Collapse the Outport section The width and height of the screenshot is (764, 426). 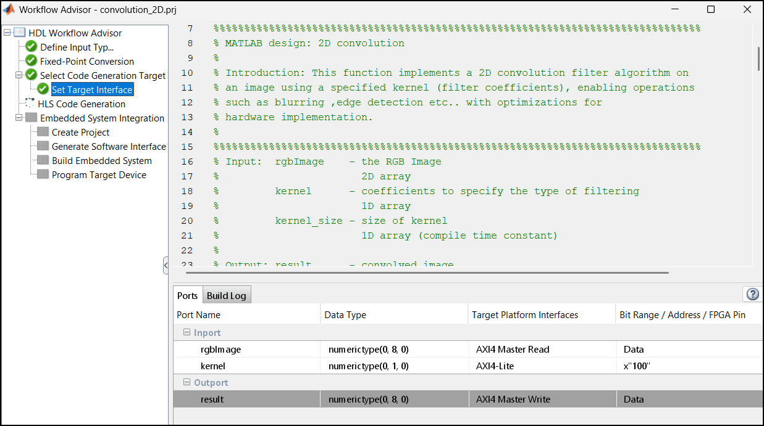pos(186,382)
